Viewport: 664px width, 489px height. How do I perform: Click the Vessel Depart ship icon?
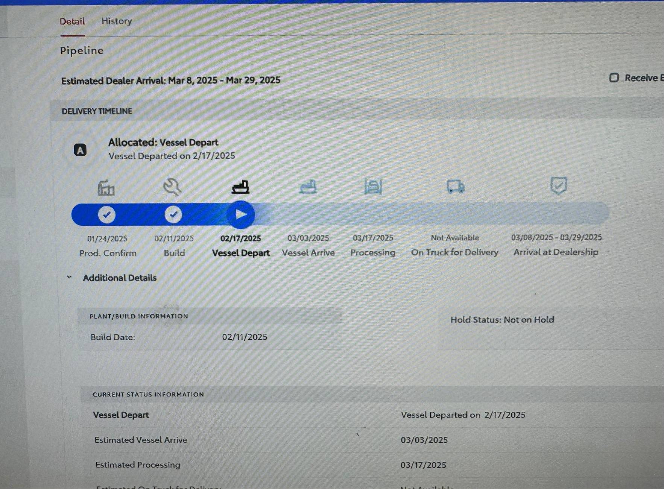[240, 187]
